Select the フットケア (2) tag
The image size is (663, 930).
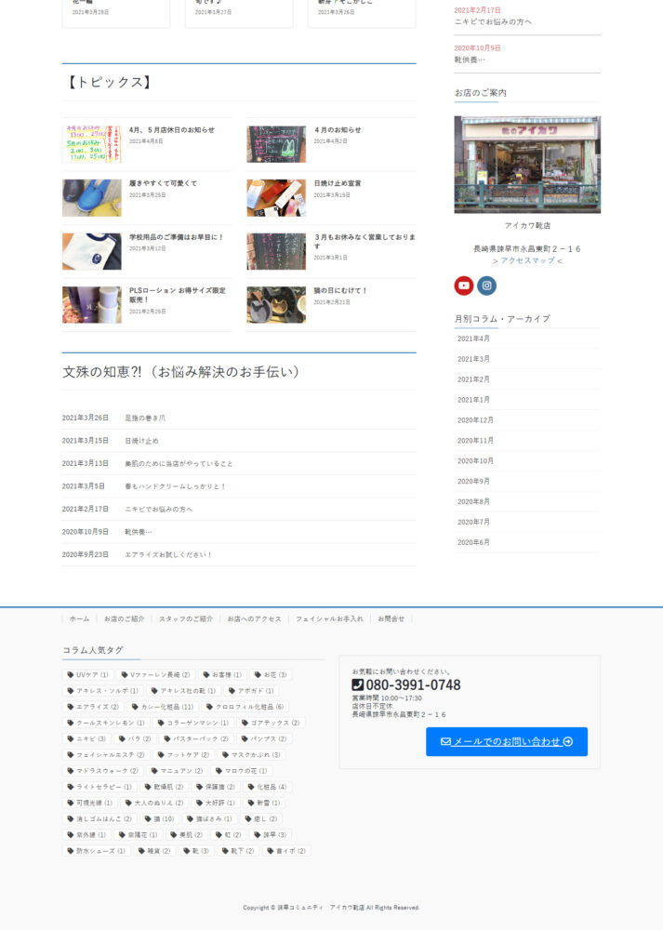coord(184,755)
